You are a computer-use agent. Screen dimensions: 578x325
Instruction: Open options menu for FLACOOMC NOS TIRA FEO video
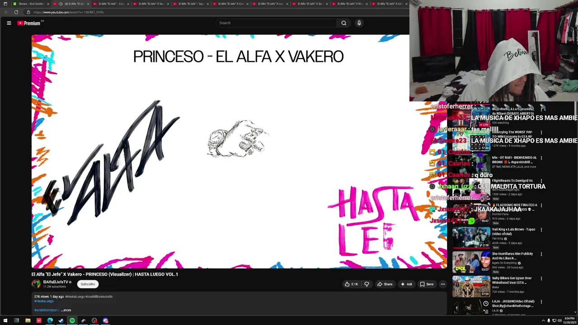[x=541, y=205]
